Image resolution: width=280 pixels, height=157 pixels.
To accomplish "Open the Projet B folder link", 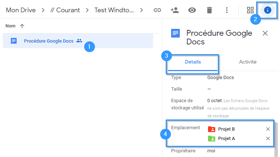I will coord(226,129).
